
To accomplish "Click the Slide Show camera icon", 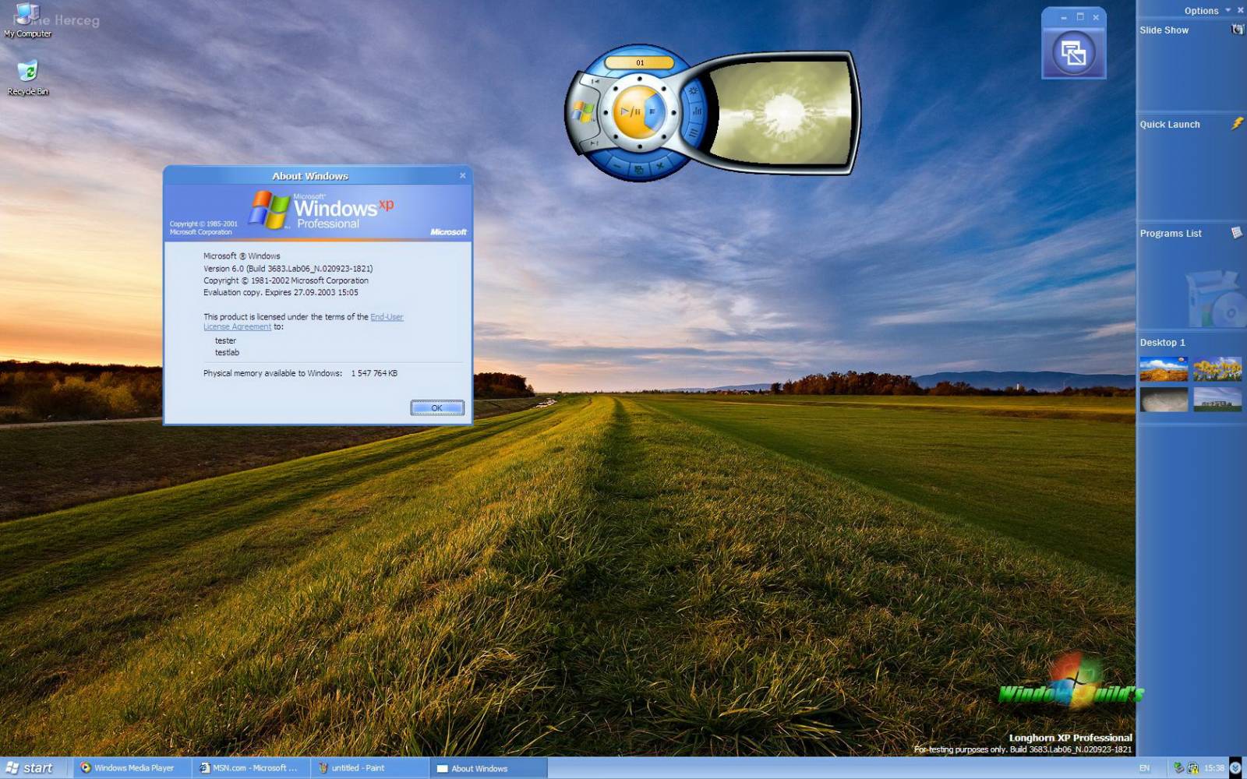I will 1237,30.
